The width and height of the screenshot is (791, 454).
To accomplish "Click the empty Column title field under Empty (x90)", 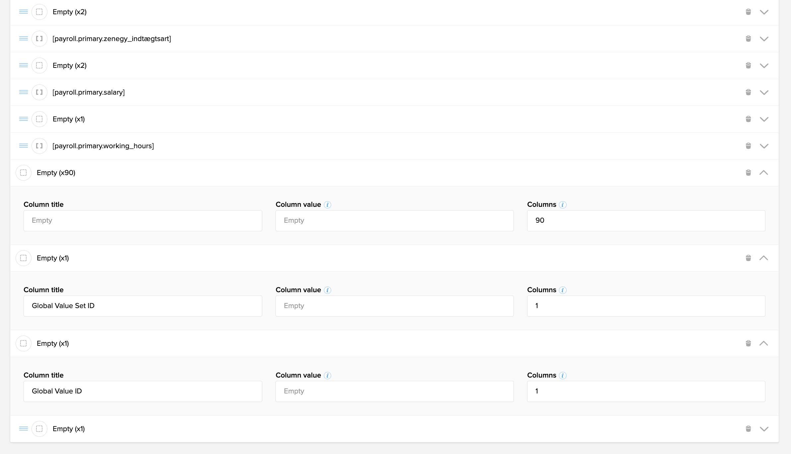I will [143, 221].
